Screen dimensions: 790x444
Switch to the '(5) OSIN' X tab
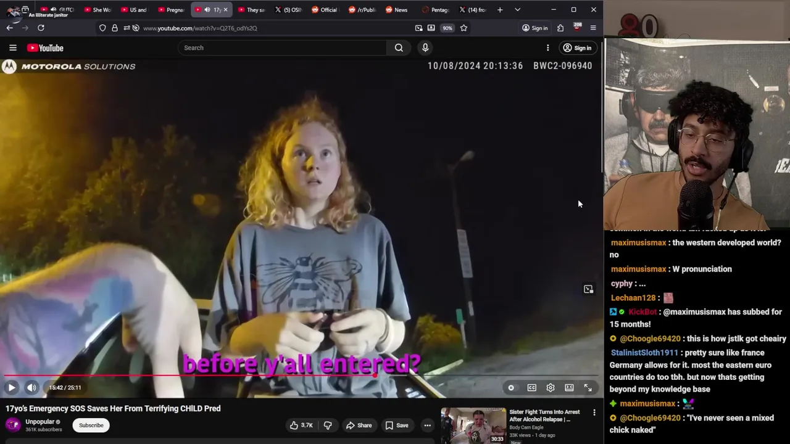click(288, 10)
